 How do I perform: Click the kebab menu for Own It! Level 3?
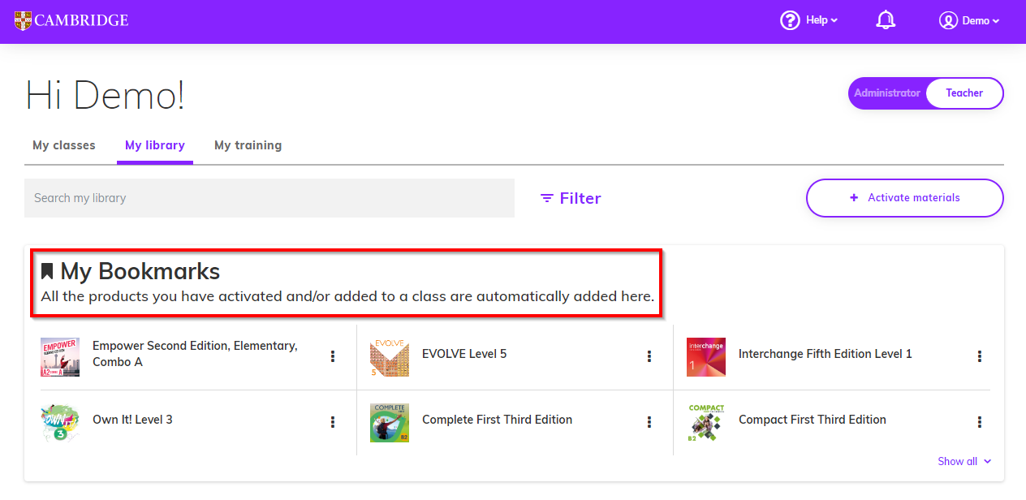[x=333, y=422]
